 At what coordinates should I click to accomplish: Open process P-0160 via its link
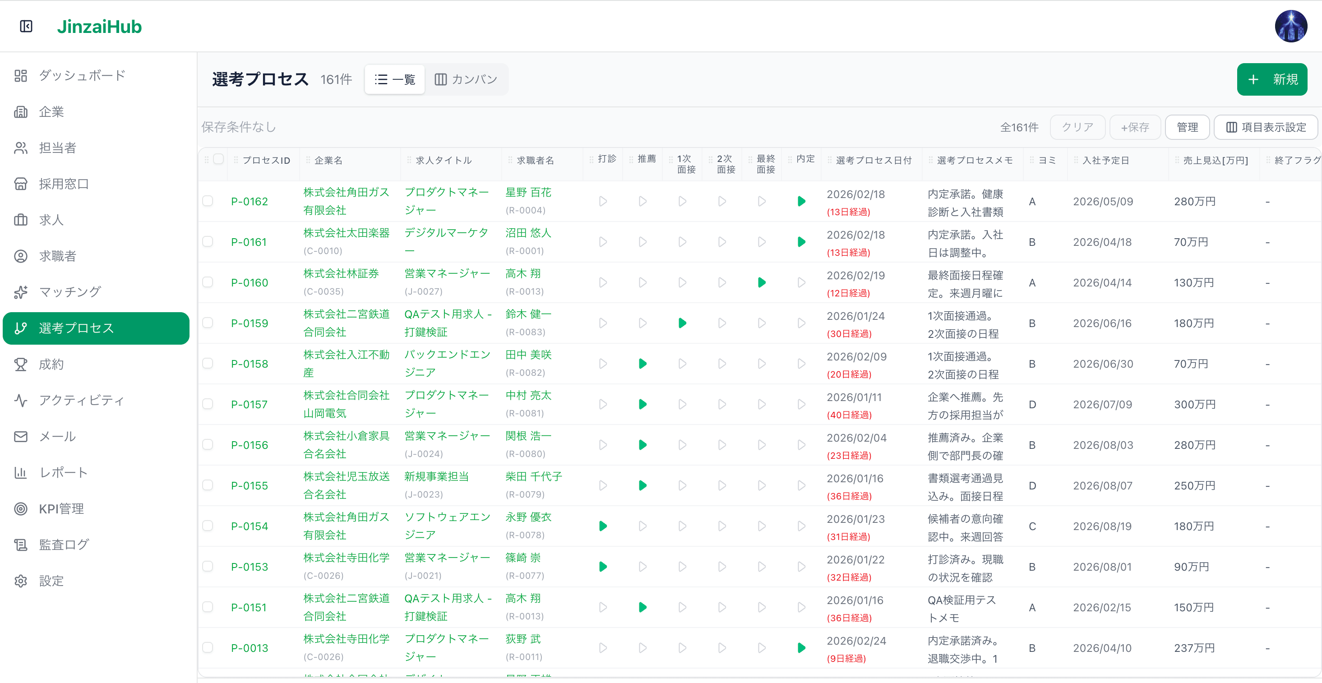pyautogui.click(x=250, y=282)
